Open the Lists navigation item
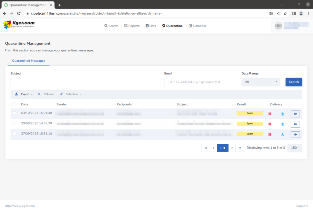The image size is (313, 212). [151, 26]
